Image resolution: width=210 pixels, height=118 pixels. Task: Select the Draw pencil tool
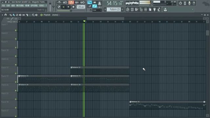pyautogui.click(x=10, y=15)
